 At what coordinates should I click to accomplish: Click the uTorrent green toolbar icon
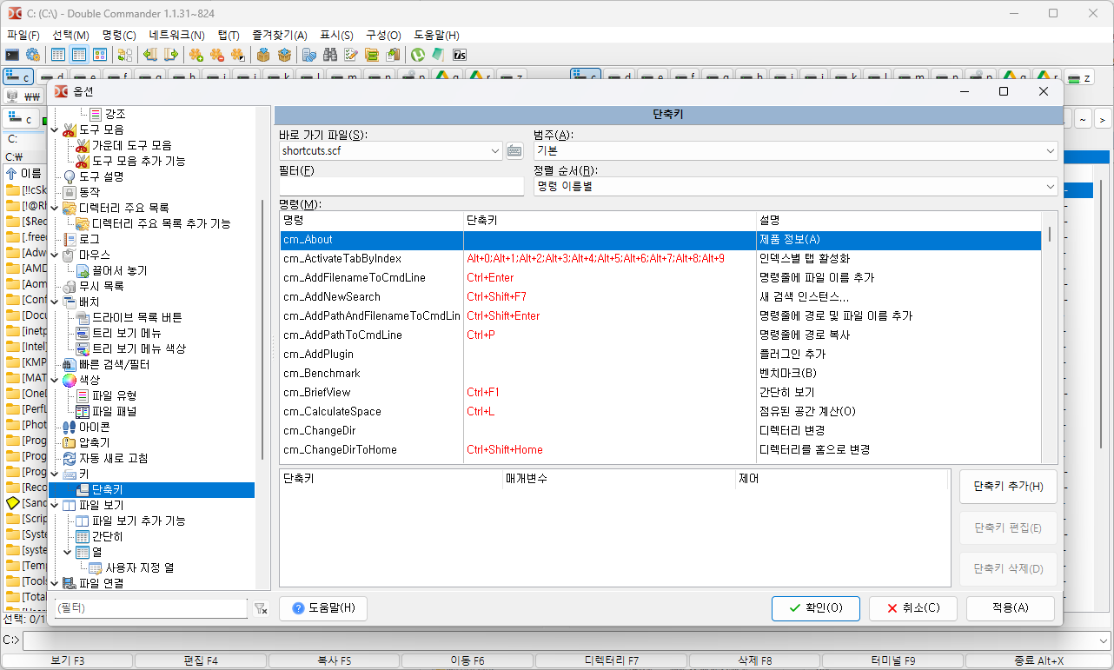(x=418, y=55)
